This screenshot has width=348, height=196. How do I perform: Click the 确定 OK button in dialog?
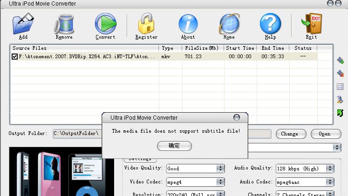[174, 146]
